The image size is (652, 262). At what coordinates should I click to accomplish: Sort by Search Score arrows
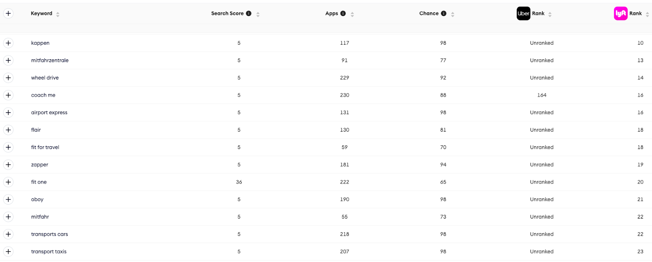[x=258, y=14]
